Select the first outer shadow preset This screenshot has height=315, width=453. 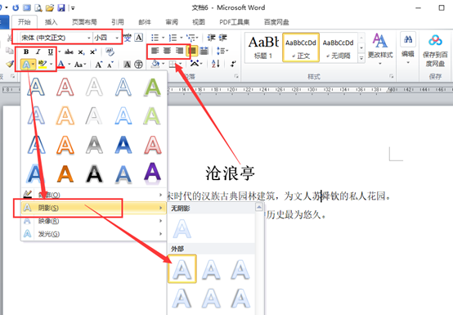[182, 269]
